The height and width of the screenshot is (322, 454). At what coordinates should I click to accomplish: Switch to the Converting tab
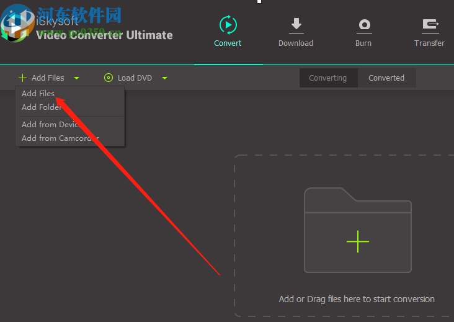[x=328, y=78]
